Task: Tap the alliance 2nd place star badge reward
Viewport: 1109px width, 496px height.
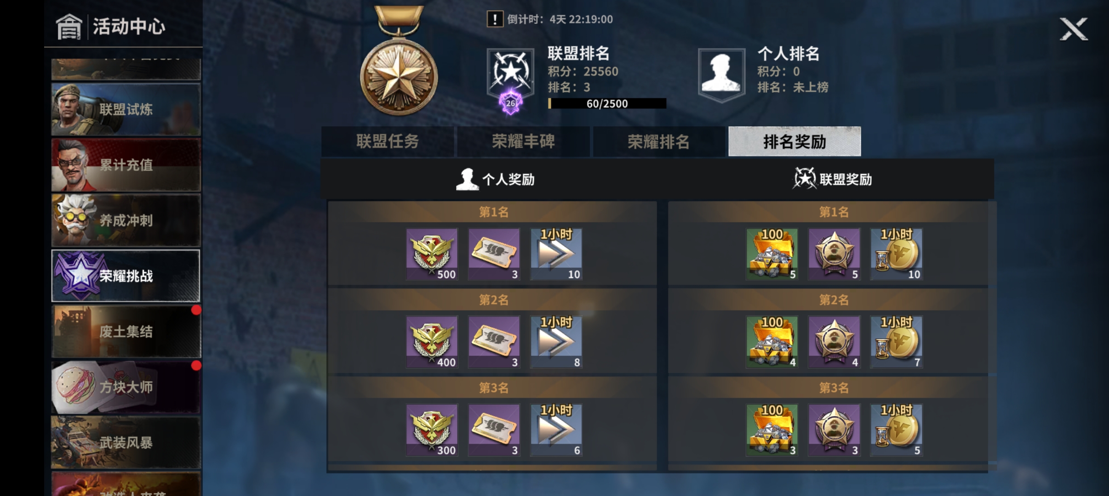Action: click(834, 342)
